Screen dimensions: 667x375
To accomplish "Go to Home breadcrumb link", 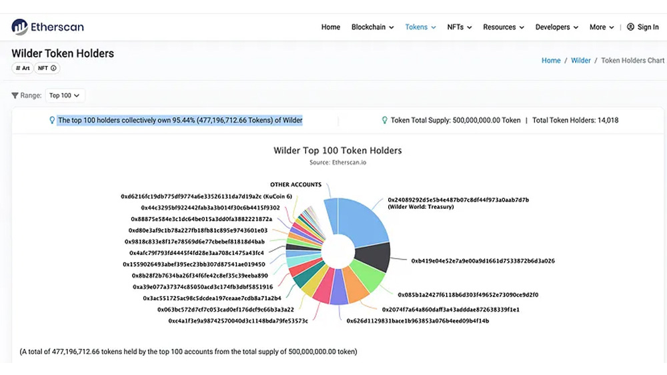I will coord(551,61).
